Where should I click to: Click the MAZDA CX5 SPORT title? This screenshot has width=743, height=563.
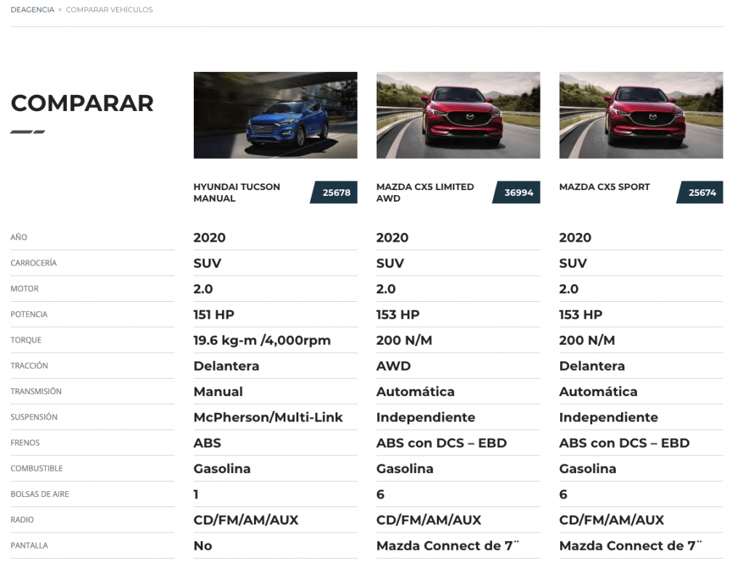(604, 186)
